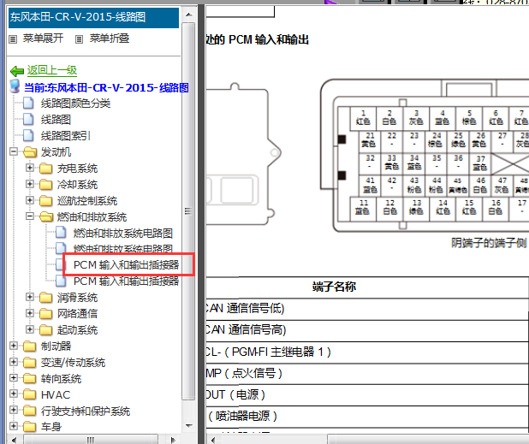Click the current-node computer icon
The image size is (529, 444).
tap(15, 86)
